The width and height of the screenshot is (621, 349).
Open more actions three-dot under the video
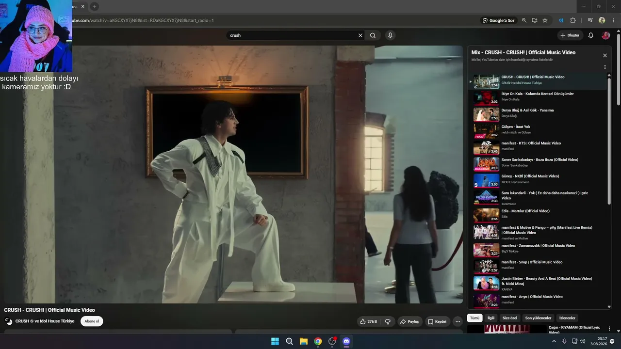(458, 321)
